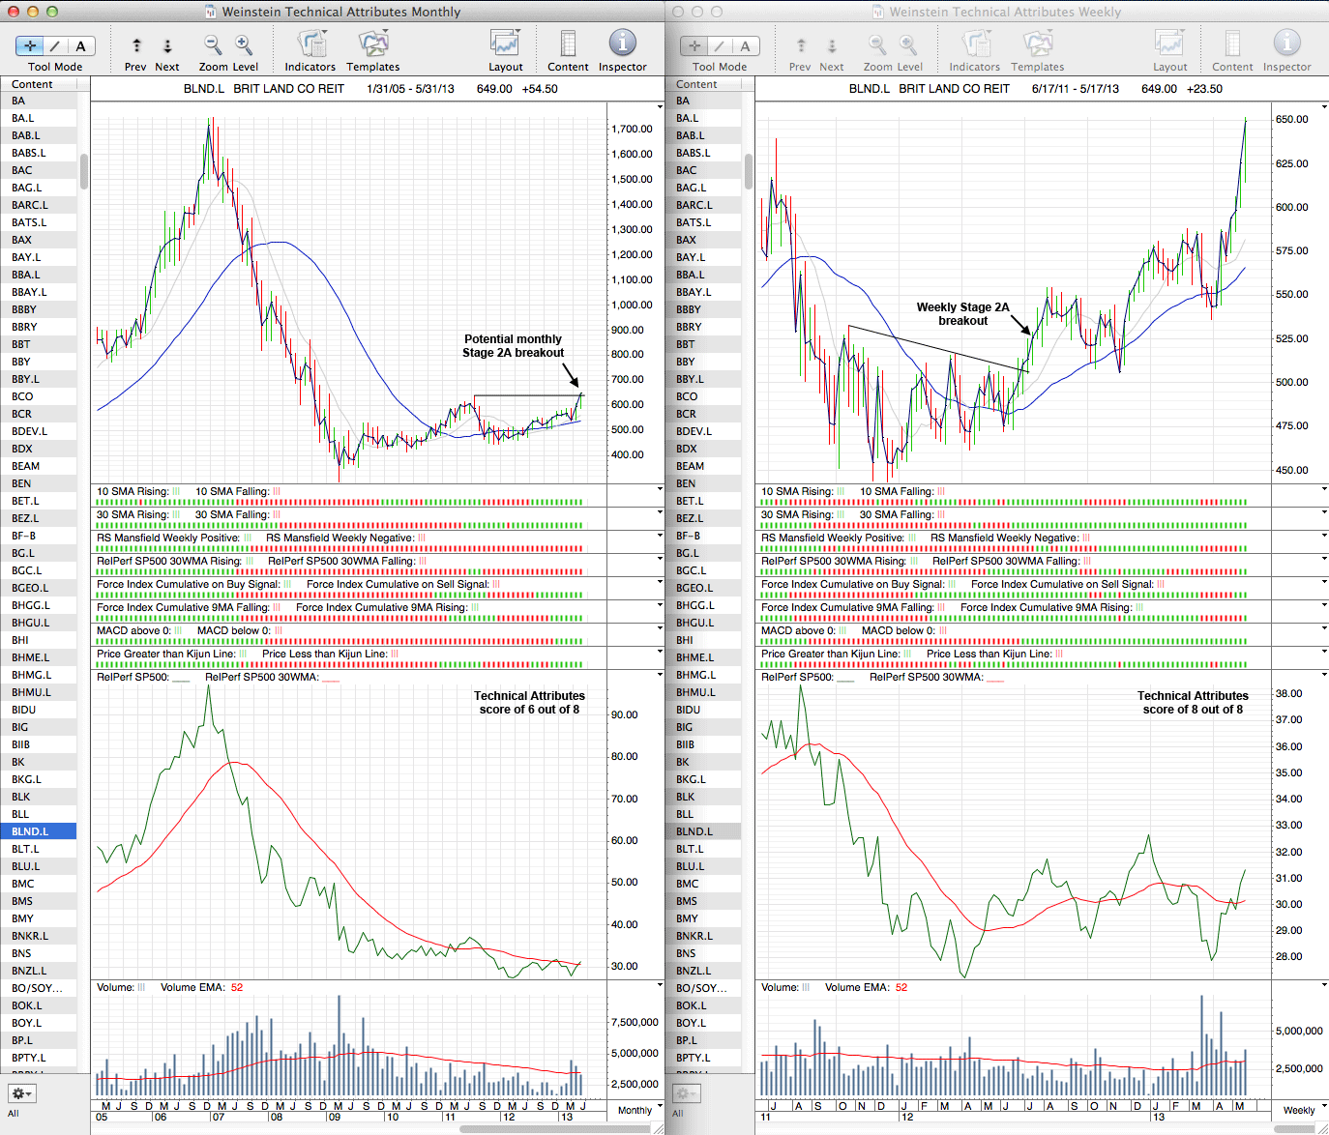Select text annotation tool mode in Weekly window
The width and height of the screenshot is (1329, 1135).
point(746,45)
